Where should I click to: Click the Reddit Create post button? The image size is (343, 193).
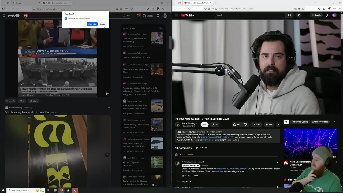click(x=148, y=16)
